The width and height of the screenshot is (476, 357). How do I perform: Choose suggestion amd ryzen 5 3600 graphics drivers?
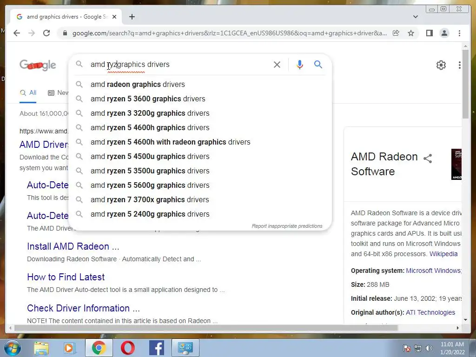click(200, 99)
